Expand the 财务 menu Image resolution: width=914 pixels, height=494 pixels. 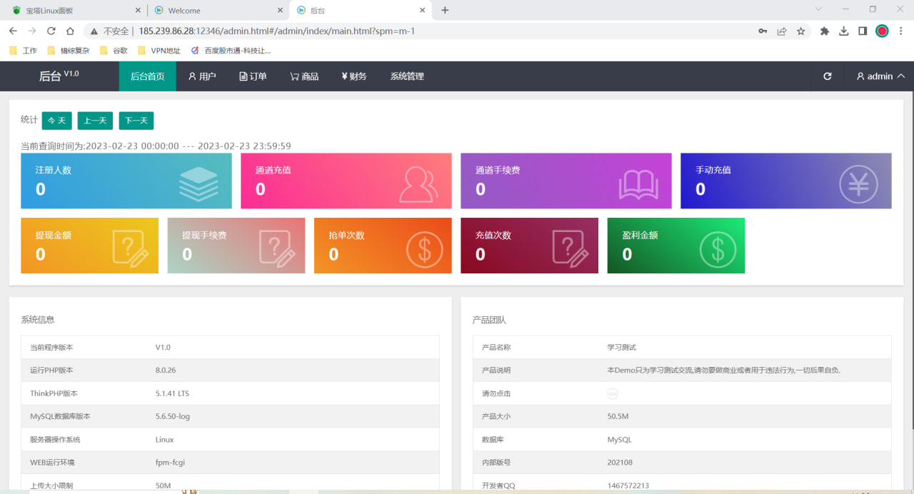353,76
